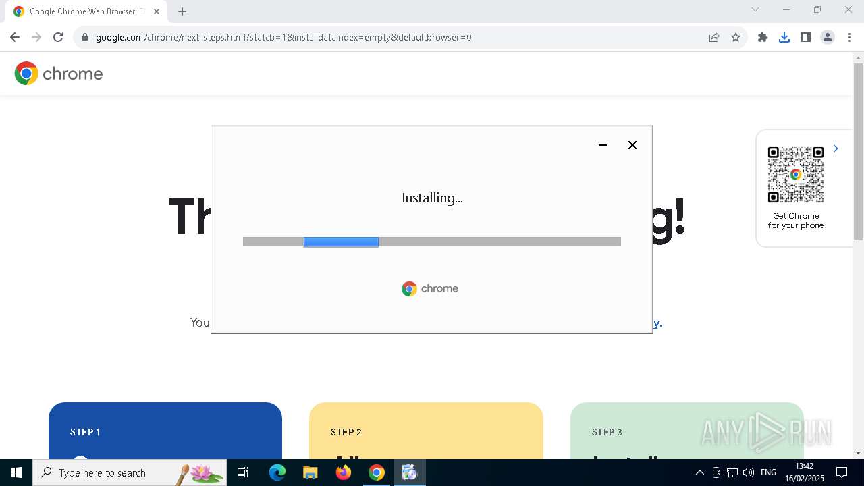Close the Installing dialog
864x486 pixels.
632,145
